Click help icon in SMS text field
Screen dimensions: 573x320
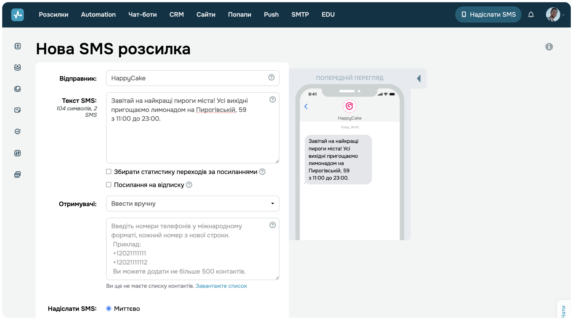(272, 100)
